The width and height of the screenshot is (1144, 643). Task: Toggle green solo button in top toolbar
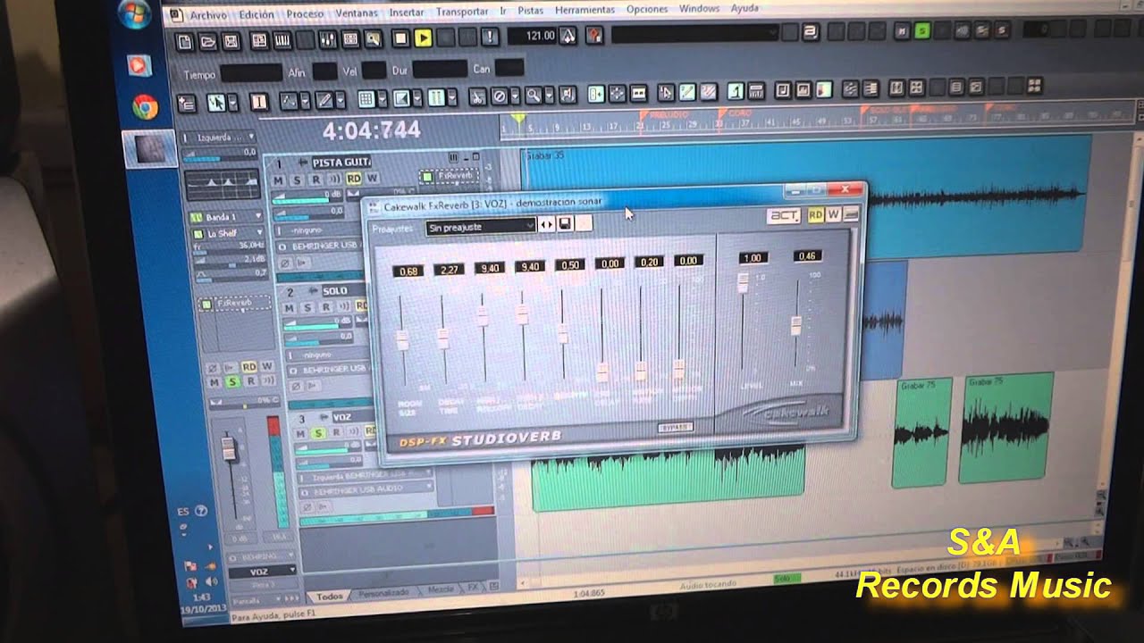coord(921,31)
